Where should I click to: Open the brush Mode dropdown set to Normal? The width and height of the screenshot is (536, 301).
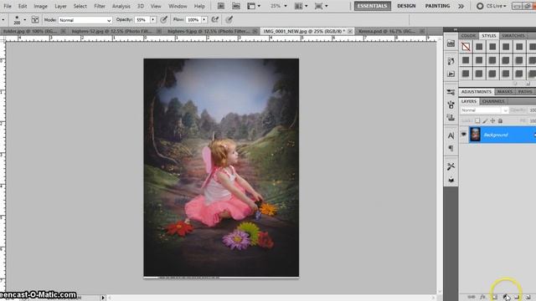click(85, 20)
